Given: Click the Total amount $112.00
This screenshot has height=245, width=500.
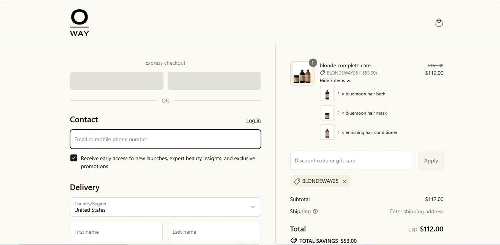Looking at the screenshot, I should 432,229.
